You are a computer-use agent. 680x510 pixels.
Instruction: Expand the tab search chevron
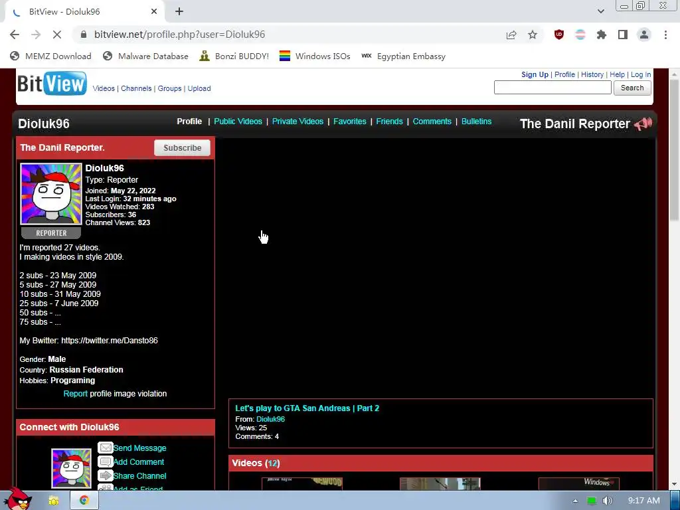tap(600, 12)
